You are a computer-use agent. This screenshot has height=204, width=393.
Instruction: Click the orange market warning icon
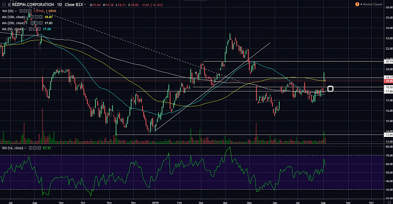click(x=357, y=4)
